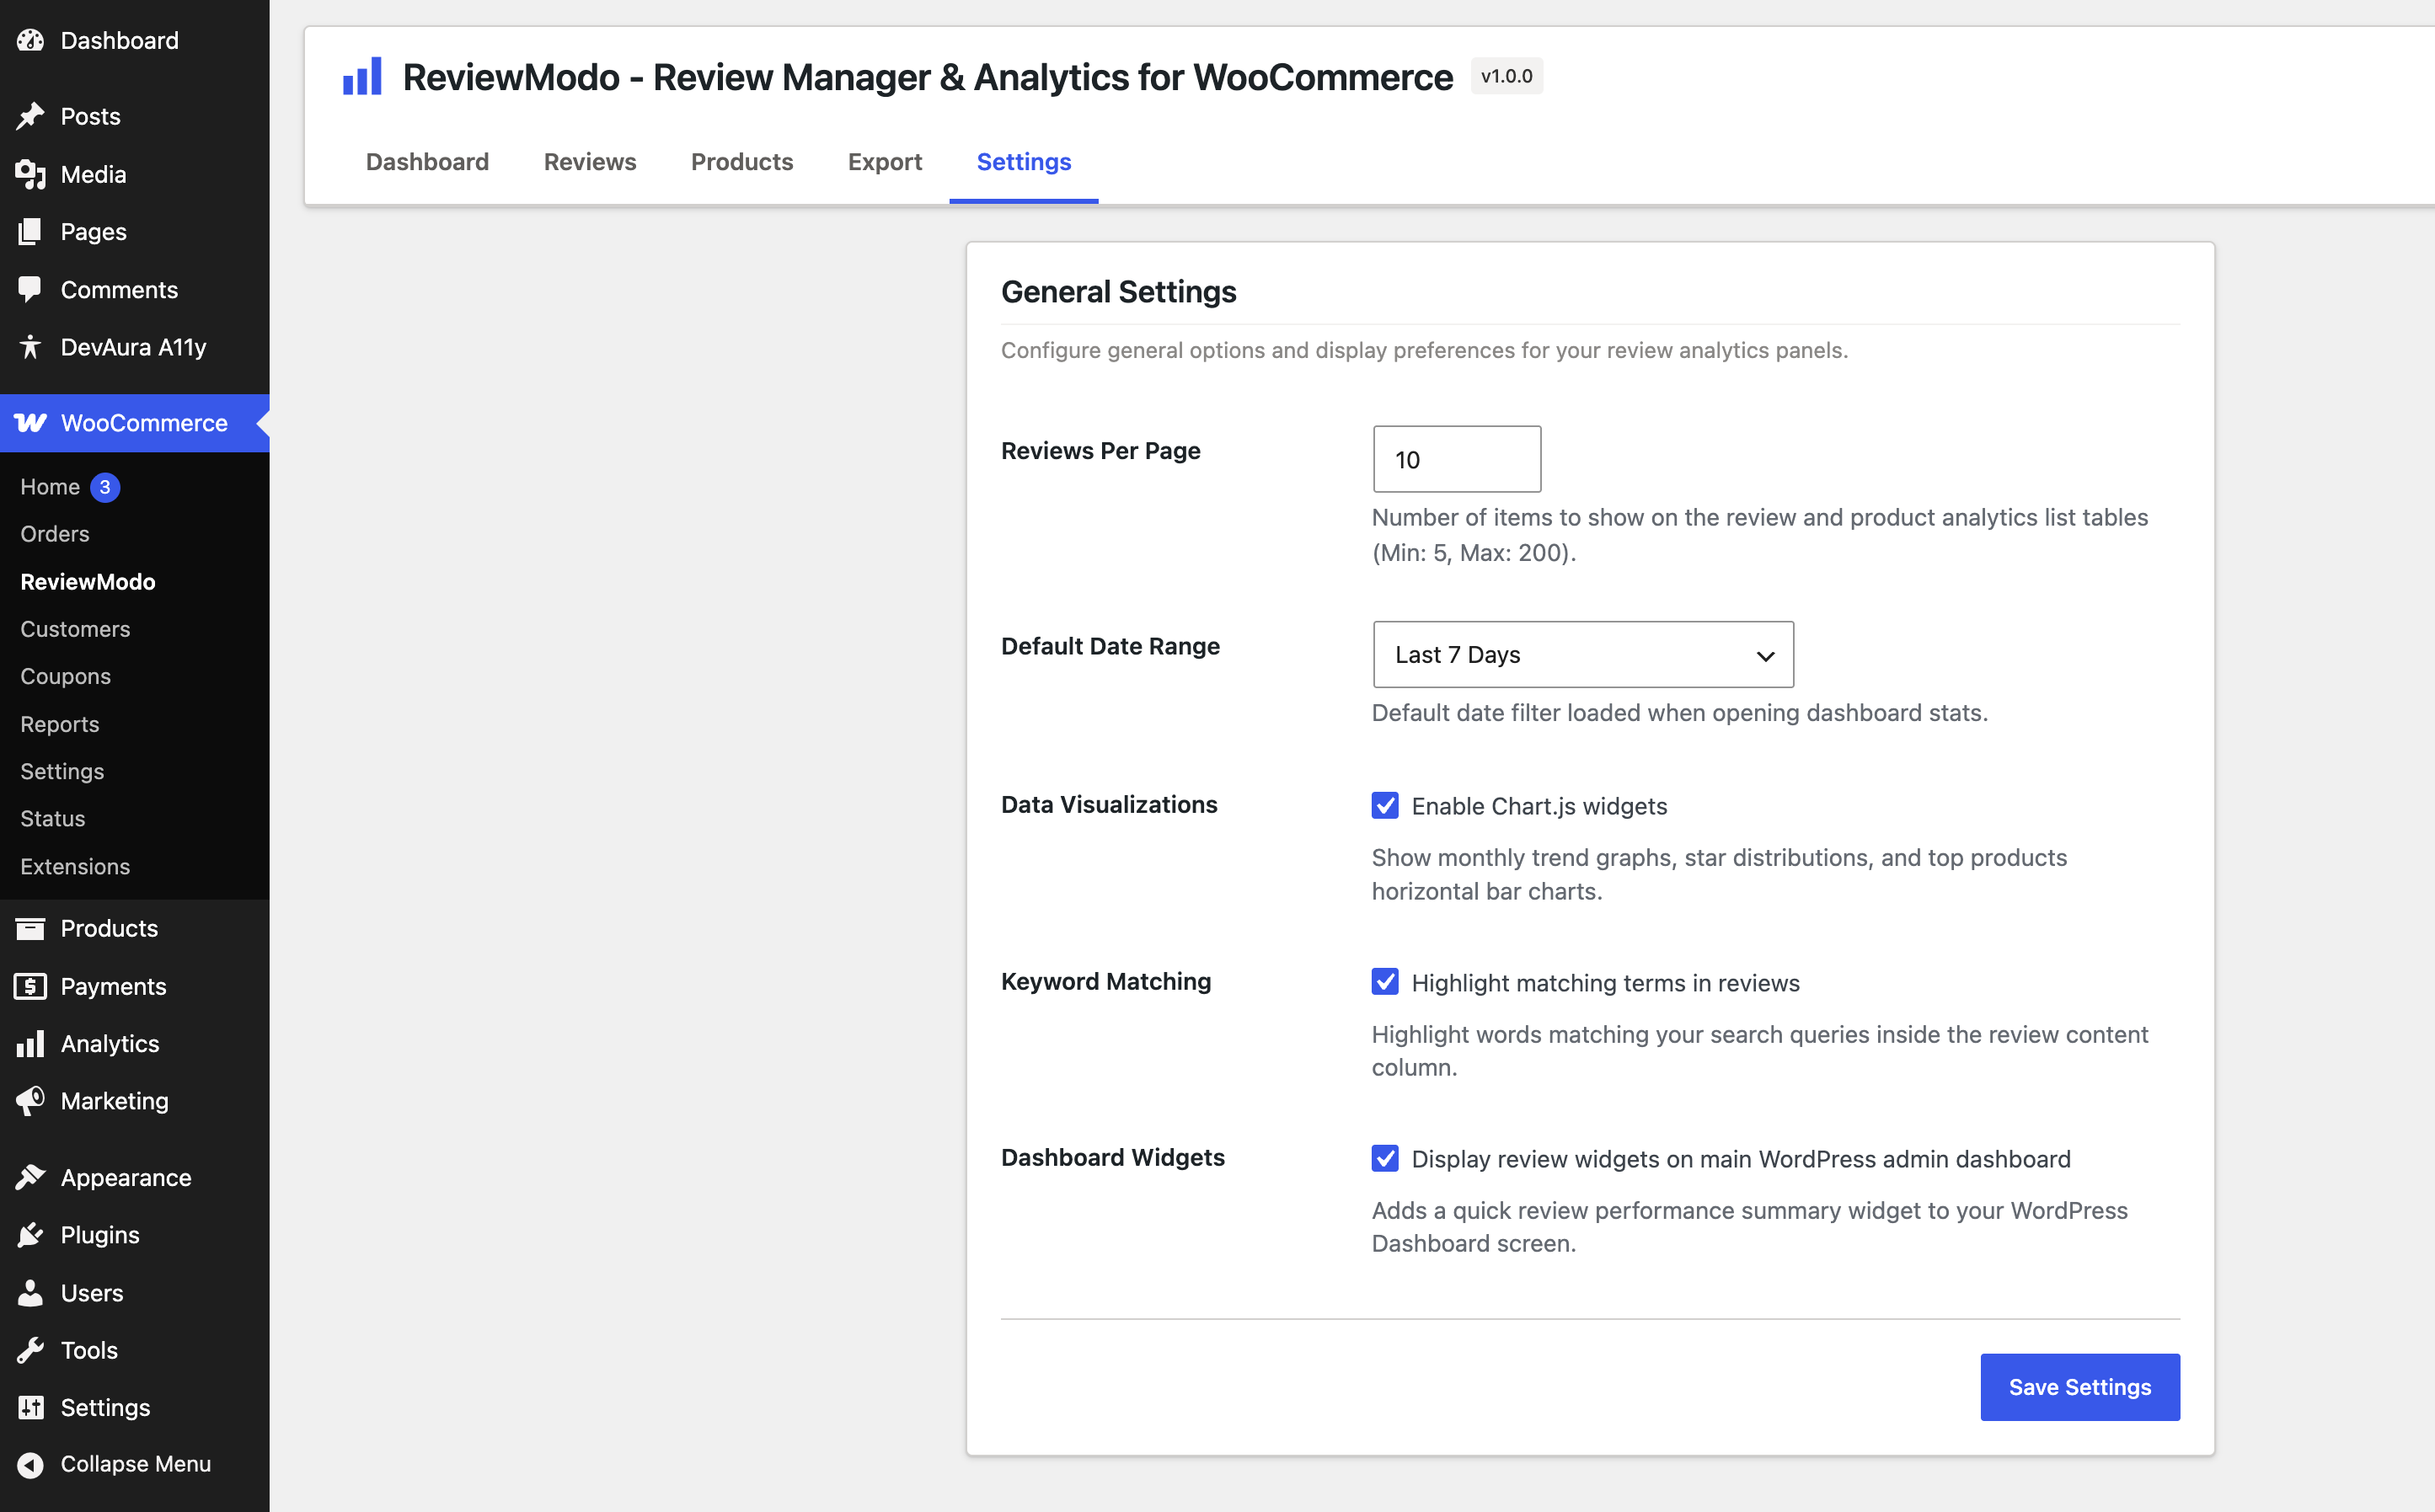The image size is (2435, 1512).
Task: Go to the Export tab
Action: [x=885, y=162]
